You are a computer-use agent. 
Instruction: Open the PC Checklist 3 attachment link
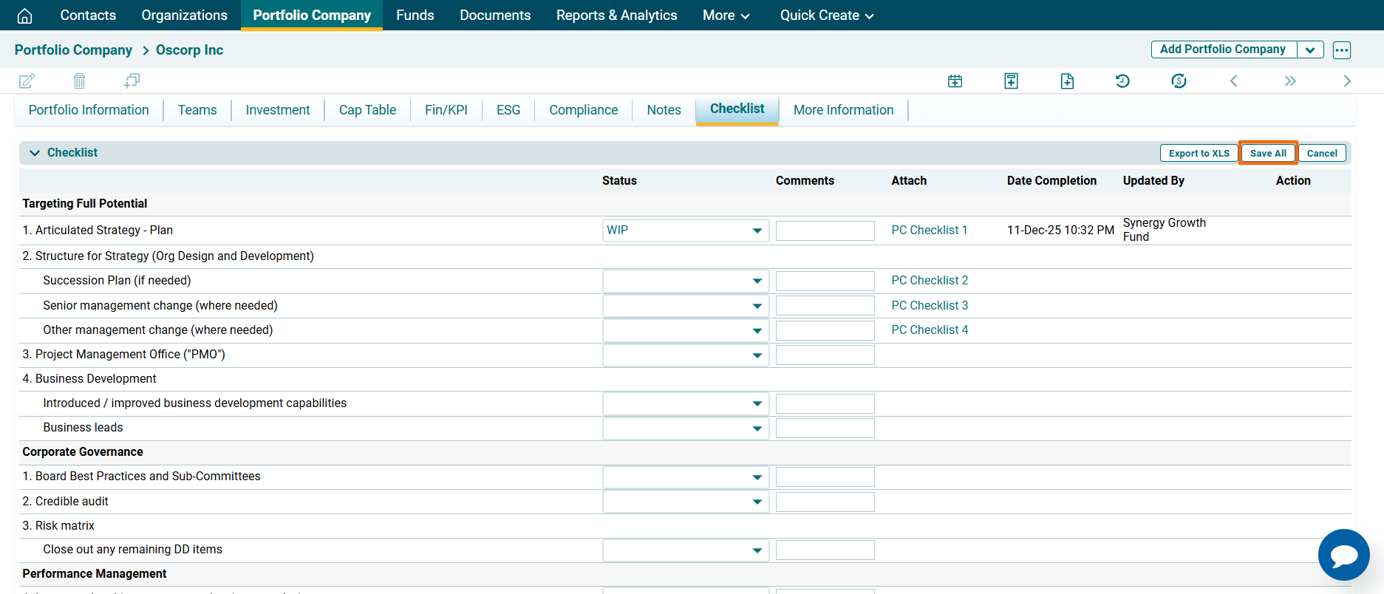click(929, 305)
